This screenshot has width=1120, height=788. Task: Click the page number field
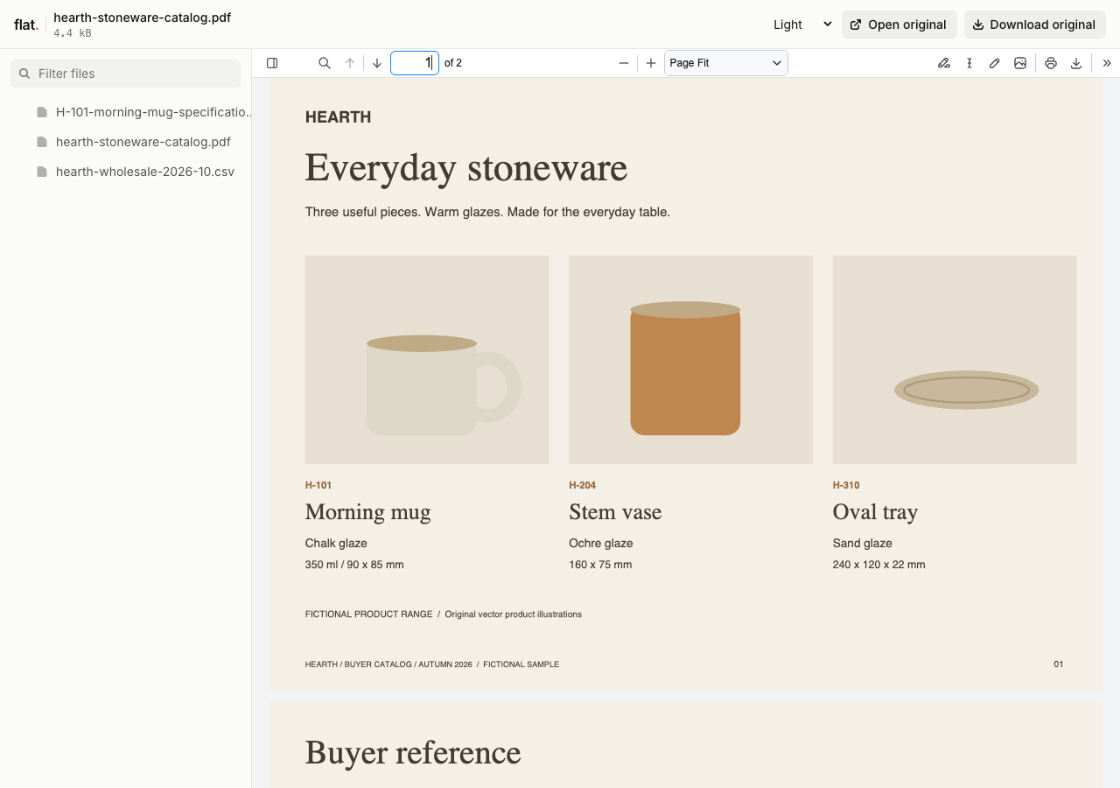415,63
